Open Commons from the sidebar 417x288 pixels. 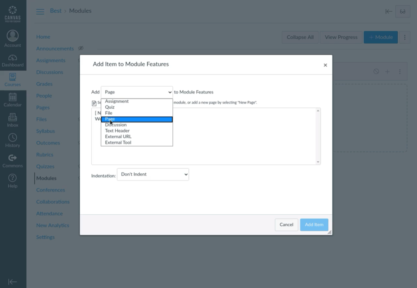(x=13, y=158)
